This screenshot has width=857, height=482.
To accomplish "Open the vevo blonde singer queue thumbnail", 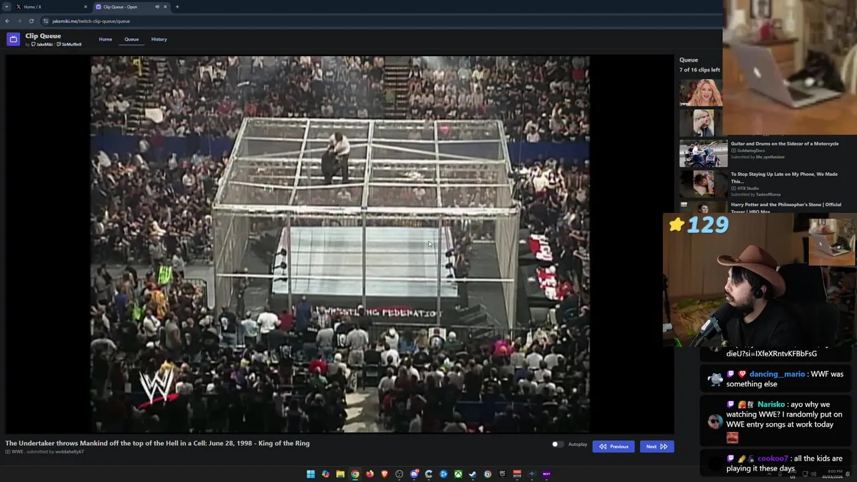I will coord(701,92).
